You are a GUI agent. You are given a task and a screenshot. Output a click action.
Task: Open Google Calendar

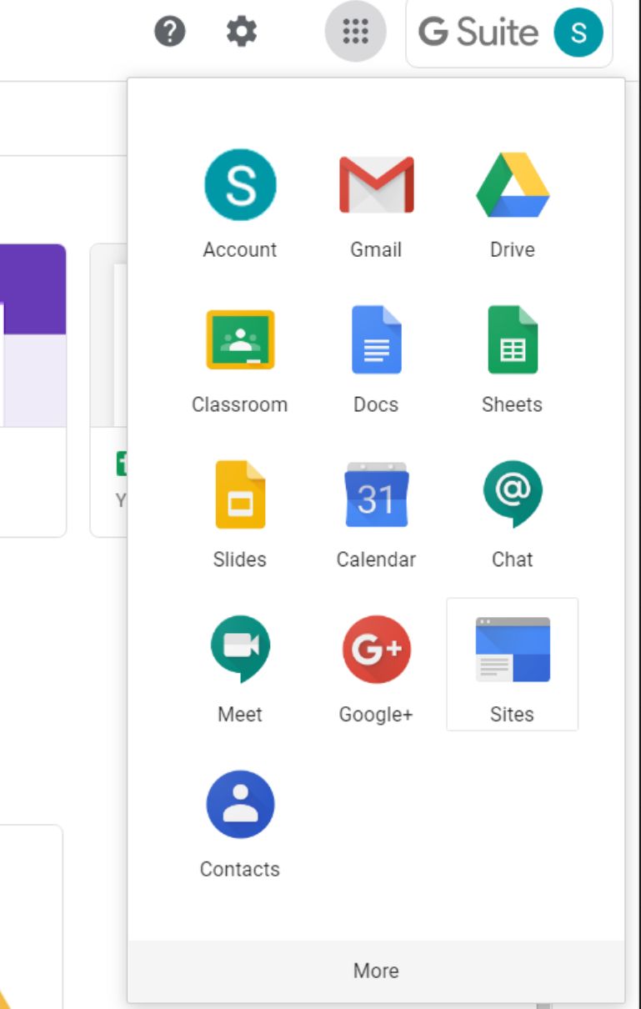point(376,494)
